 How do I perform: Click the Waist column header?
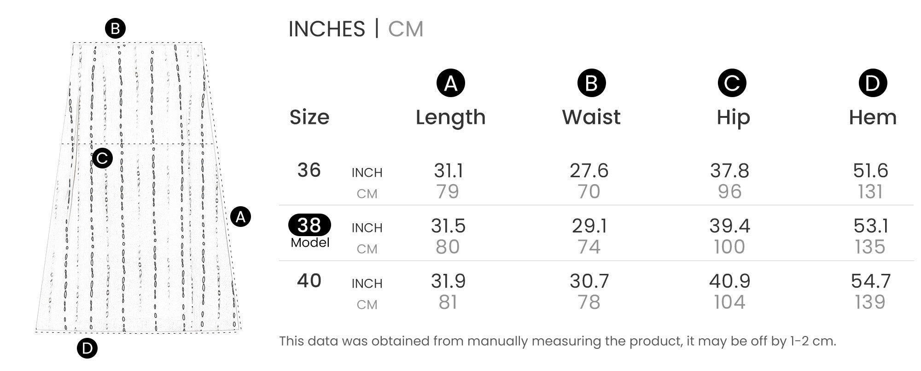[x=591, y=117]
